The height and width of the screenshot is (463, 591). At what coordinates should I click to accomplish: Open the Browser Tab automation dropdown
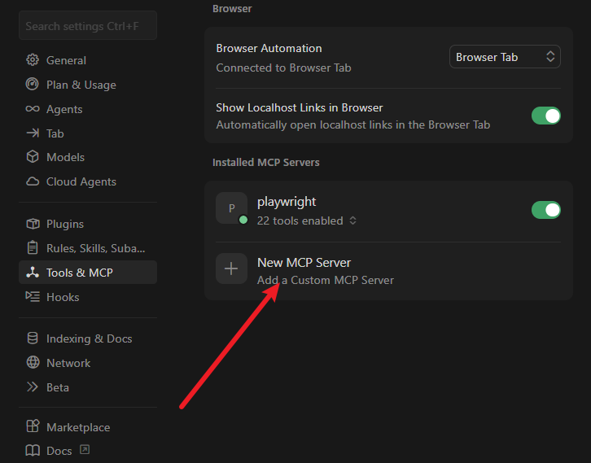click(x=505, y=57)
